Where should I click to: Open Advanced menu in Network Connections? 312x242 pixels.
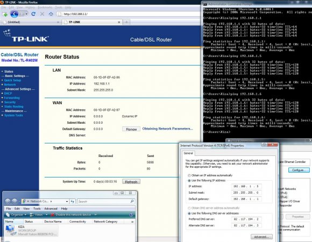point(51,209)
